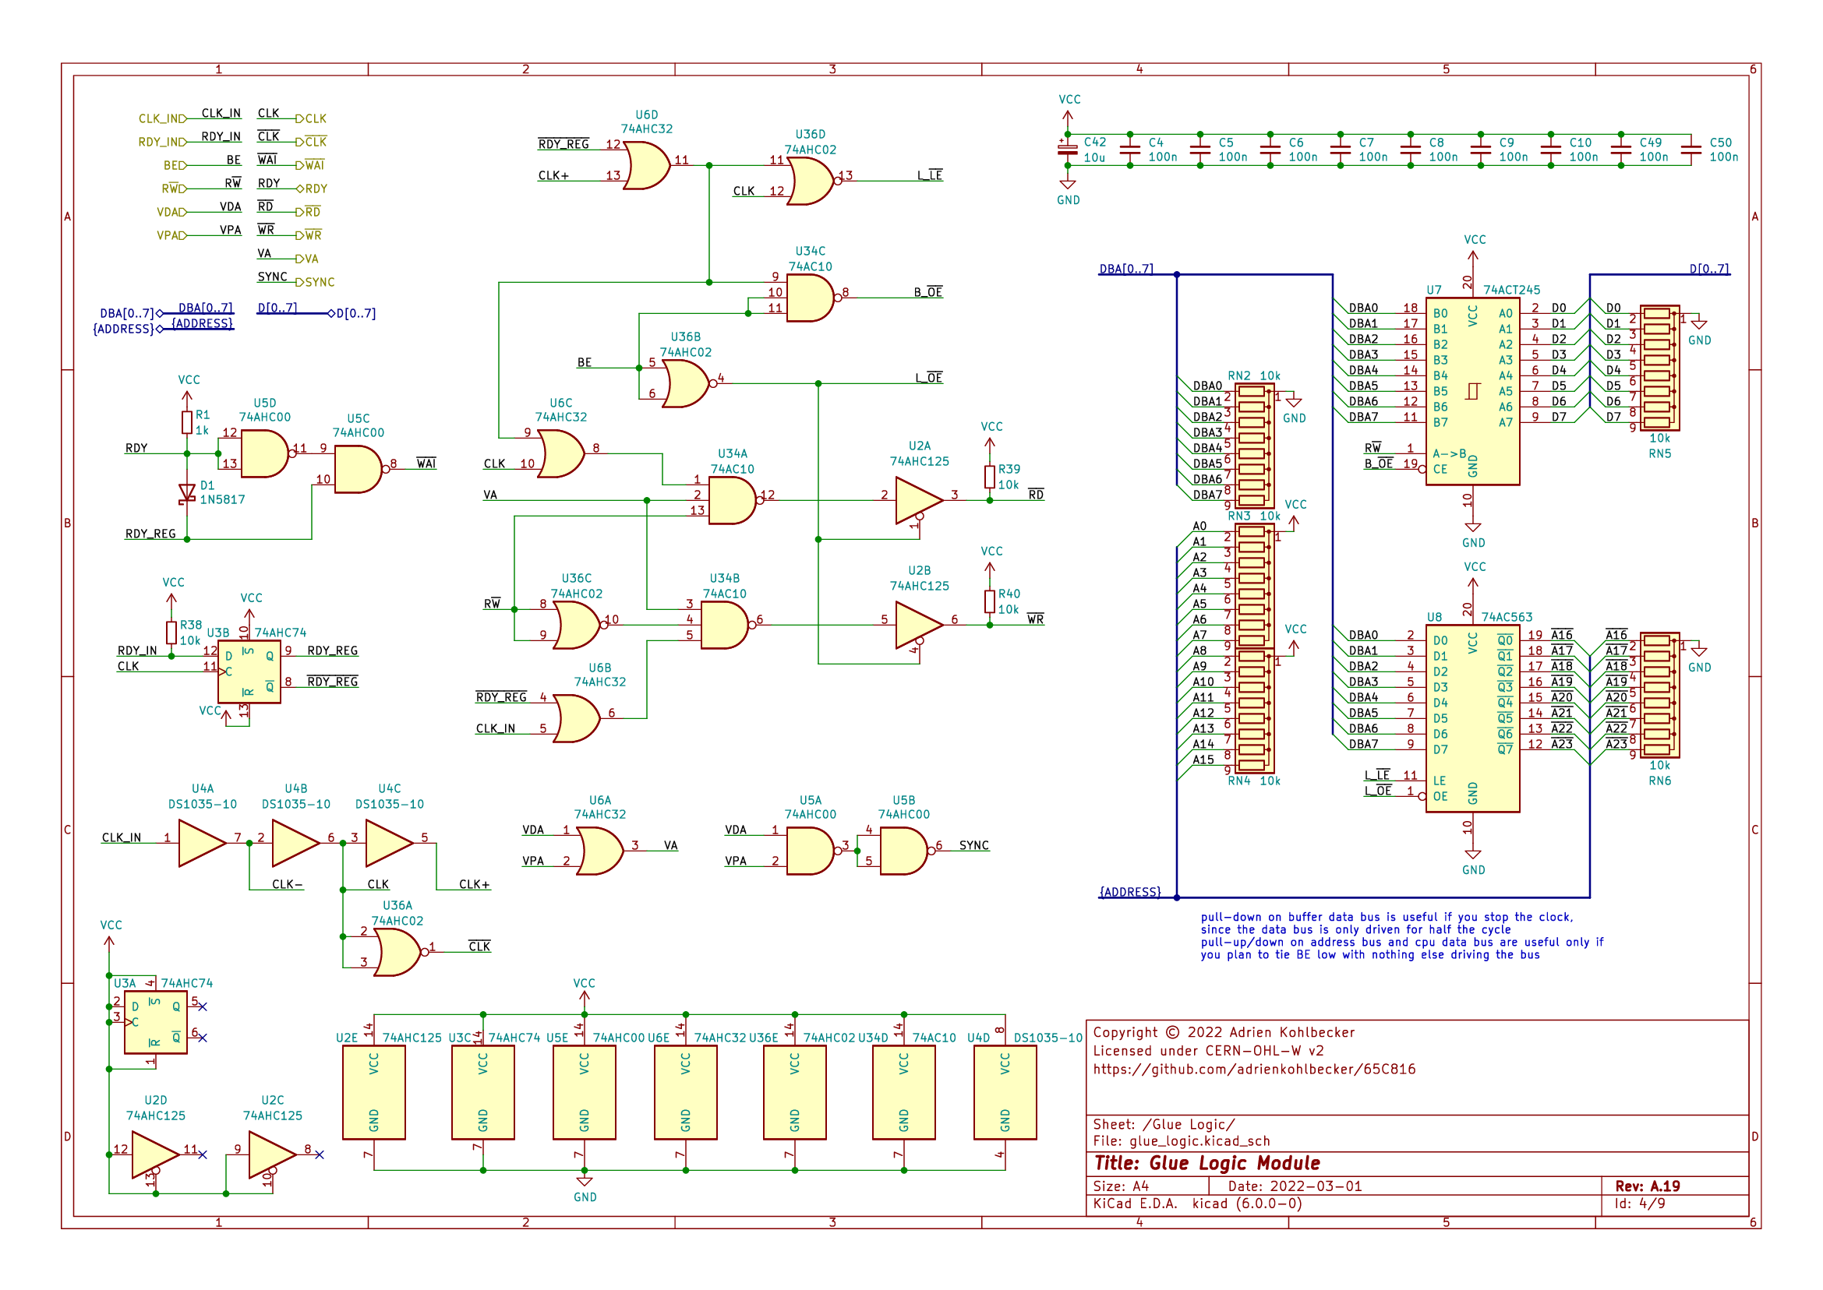Click the 'Sheet: /Glue Logic/' text
The width and height of the screenshot is (1823, 1290).
tap(1164, 1124)
